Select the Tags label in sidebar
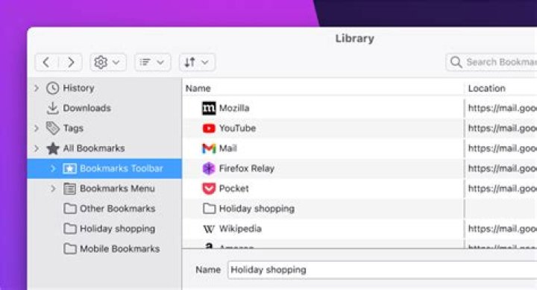The width and height of the screenshot is (537, 290). pyautogui.click(x=73, y=128)
